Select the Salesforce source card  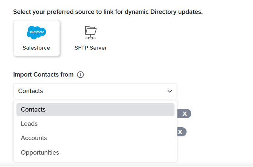point(37,38)
